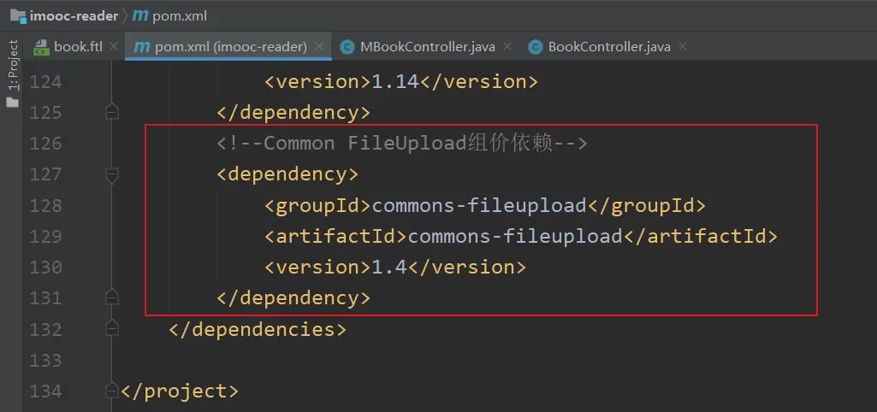Viewport: 877px width, 412px height.
Task: Click the Common FileUpload comment line
Action: point(402,143)
